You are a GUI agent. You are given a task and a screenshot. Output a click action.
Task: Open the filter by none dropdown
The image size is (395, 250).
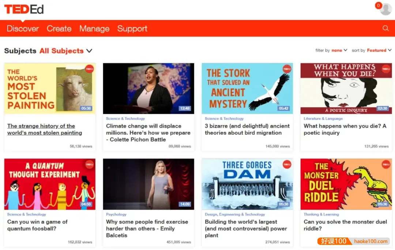[x=339, y=51]
